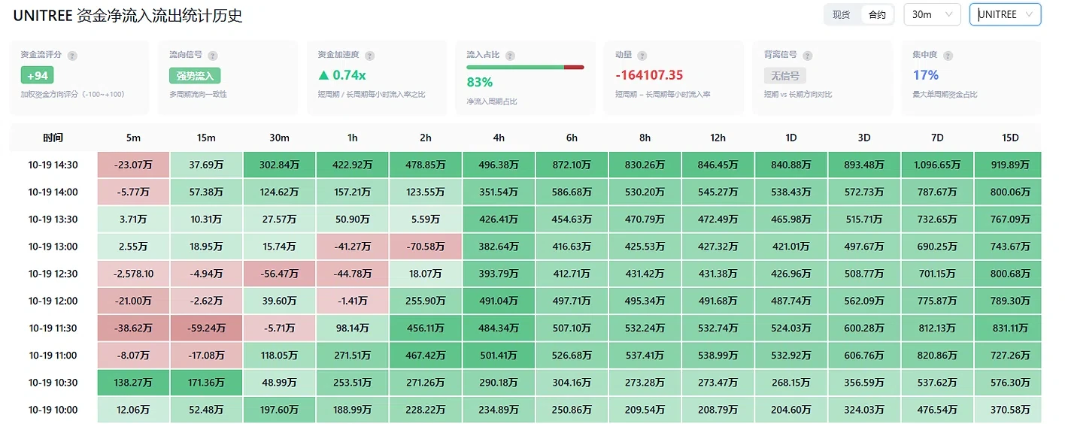Click the 919.89万 cell
Viewport: 1065px width, 424px height.
point(1008,165)
